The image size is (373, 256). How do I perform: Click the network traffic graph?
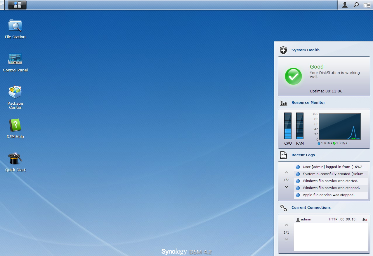pyautogui.click(x=340, y=127)
